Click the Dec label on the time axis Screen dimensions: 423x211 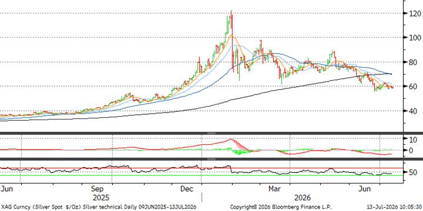[187, 189]
